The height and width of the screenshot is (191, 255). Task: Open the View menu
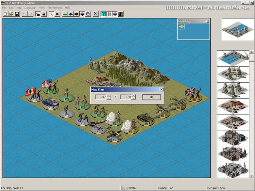(x=42, y=8)
